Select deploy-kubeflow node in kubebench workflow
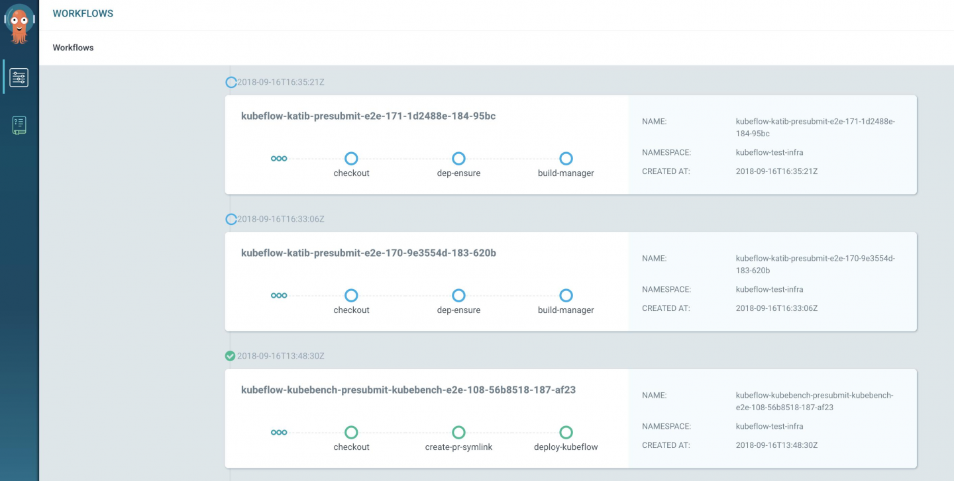The width and height of the screenshot is (954, 481). (566, 433)
